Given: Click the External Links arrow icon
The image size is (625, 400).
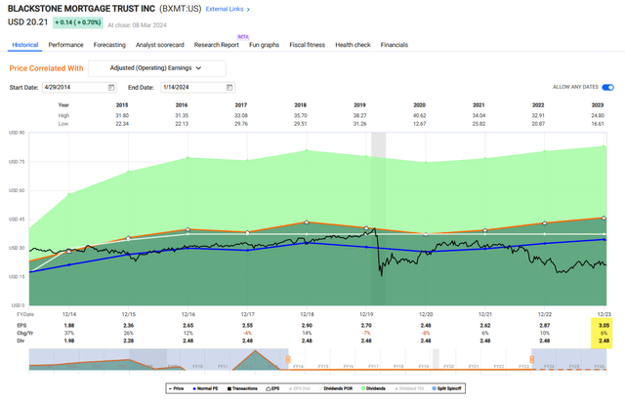Looking at the screenshot, I should (x=248, y=10).
